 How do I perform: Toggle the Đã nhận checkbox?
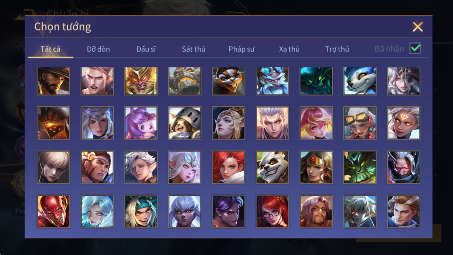[415, 48]
